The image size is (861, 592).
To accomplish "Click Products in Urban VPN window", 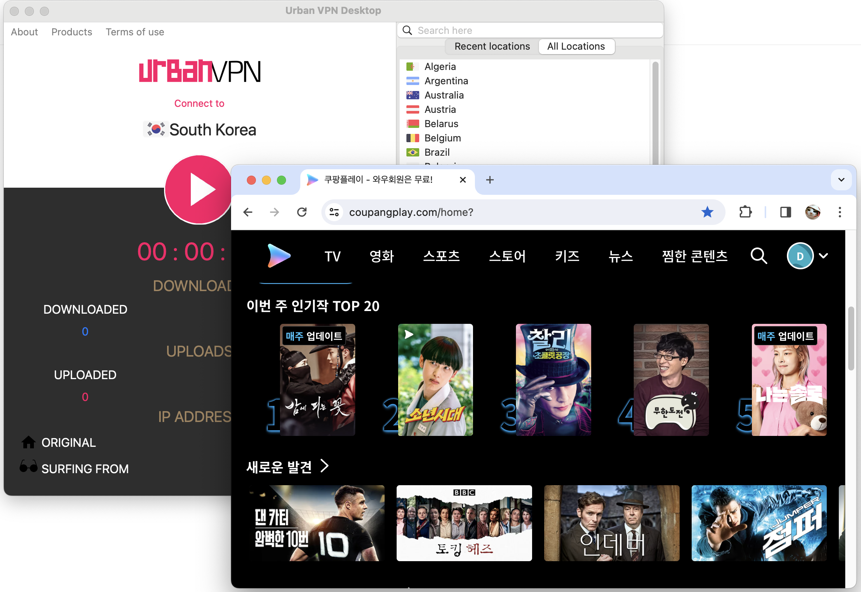I will pyautogui.click(x=71, y=32).
